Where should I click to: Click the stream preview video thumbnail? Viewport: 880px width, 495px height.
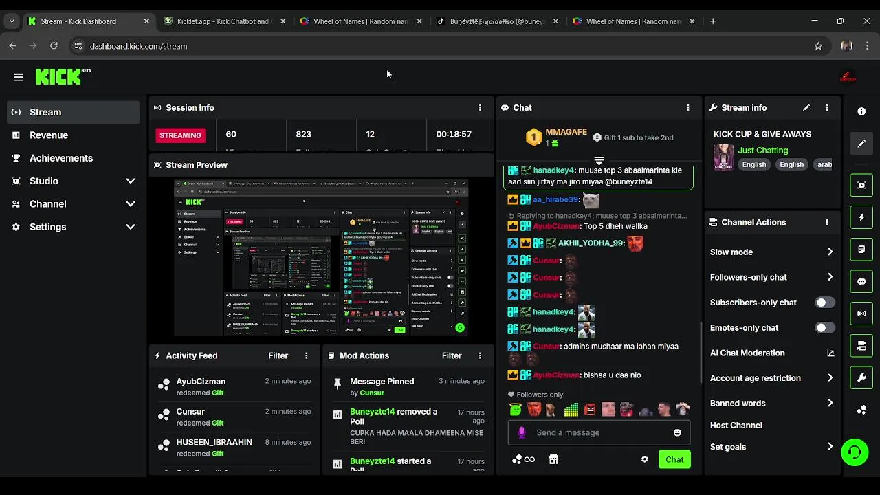click(321, 258)
